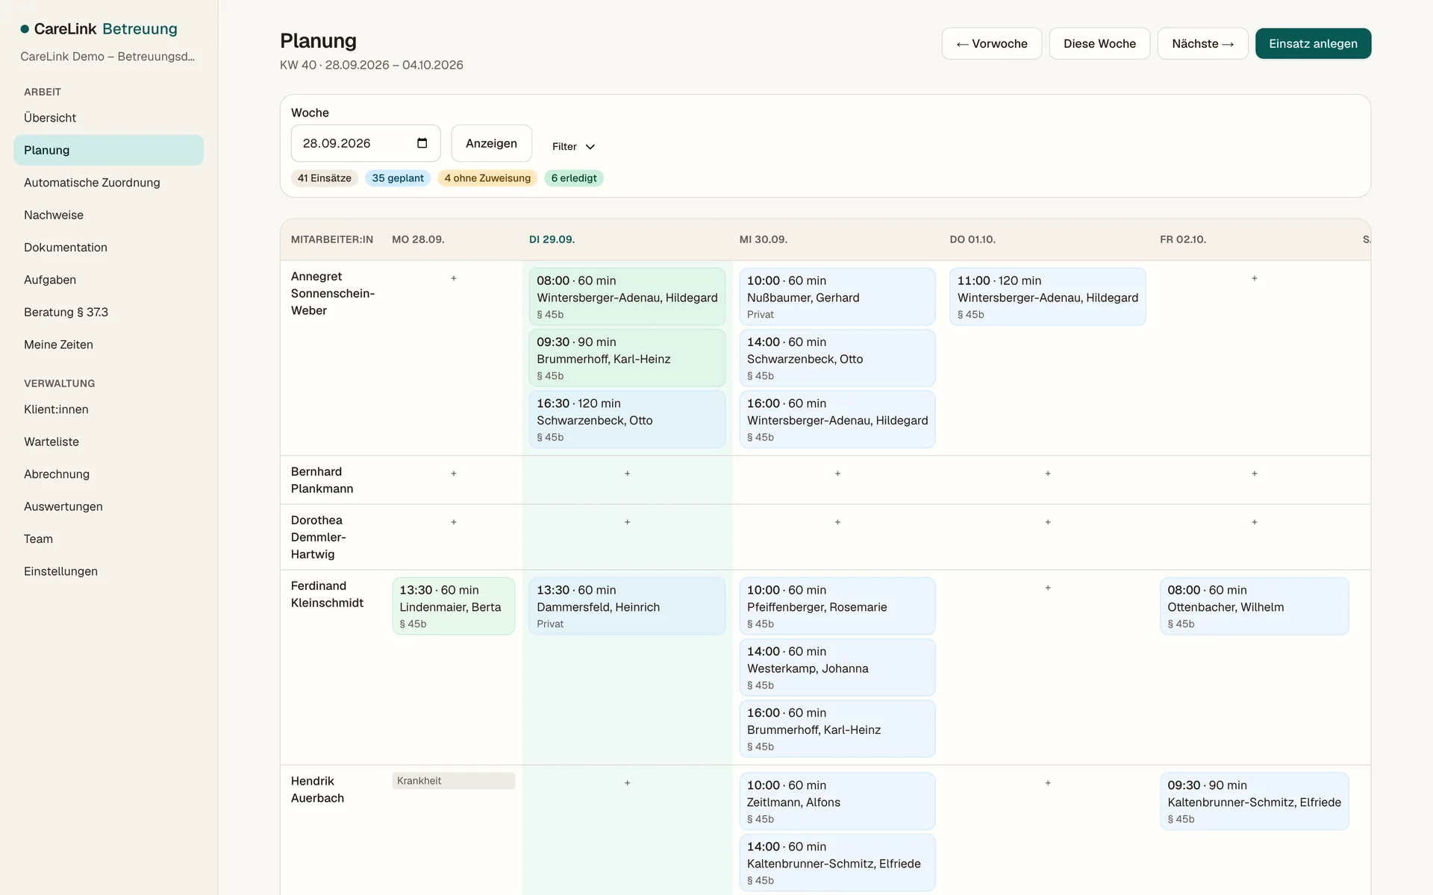The height and width of the screenshot is (895, 1433).
Task: Open Automatische Zuordnung page
Action: (x=108, y=183)
